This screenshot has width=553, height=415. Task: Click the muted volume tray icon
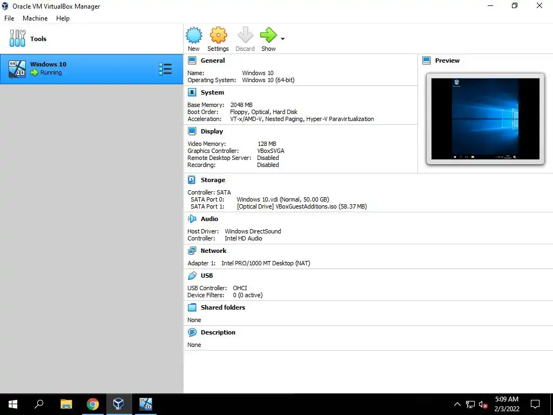click(x=483, y=404)
